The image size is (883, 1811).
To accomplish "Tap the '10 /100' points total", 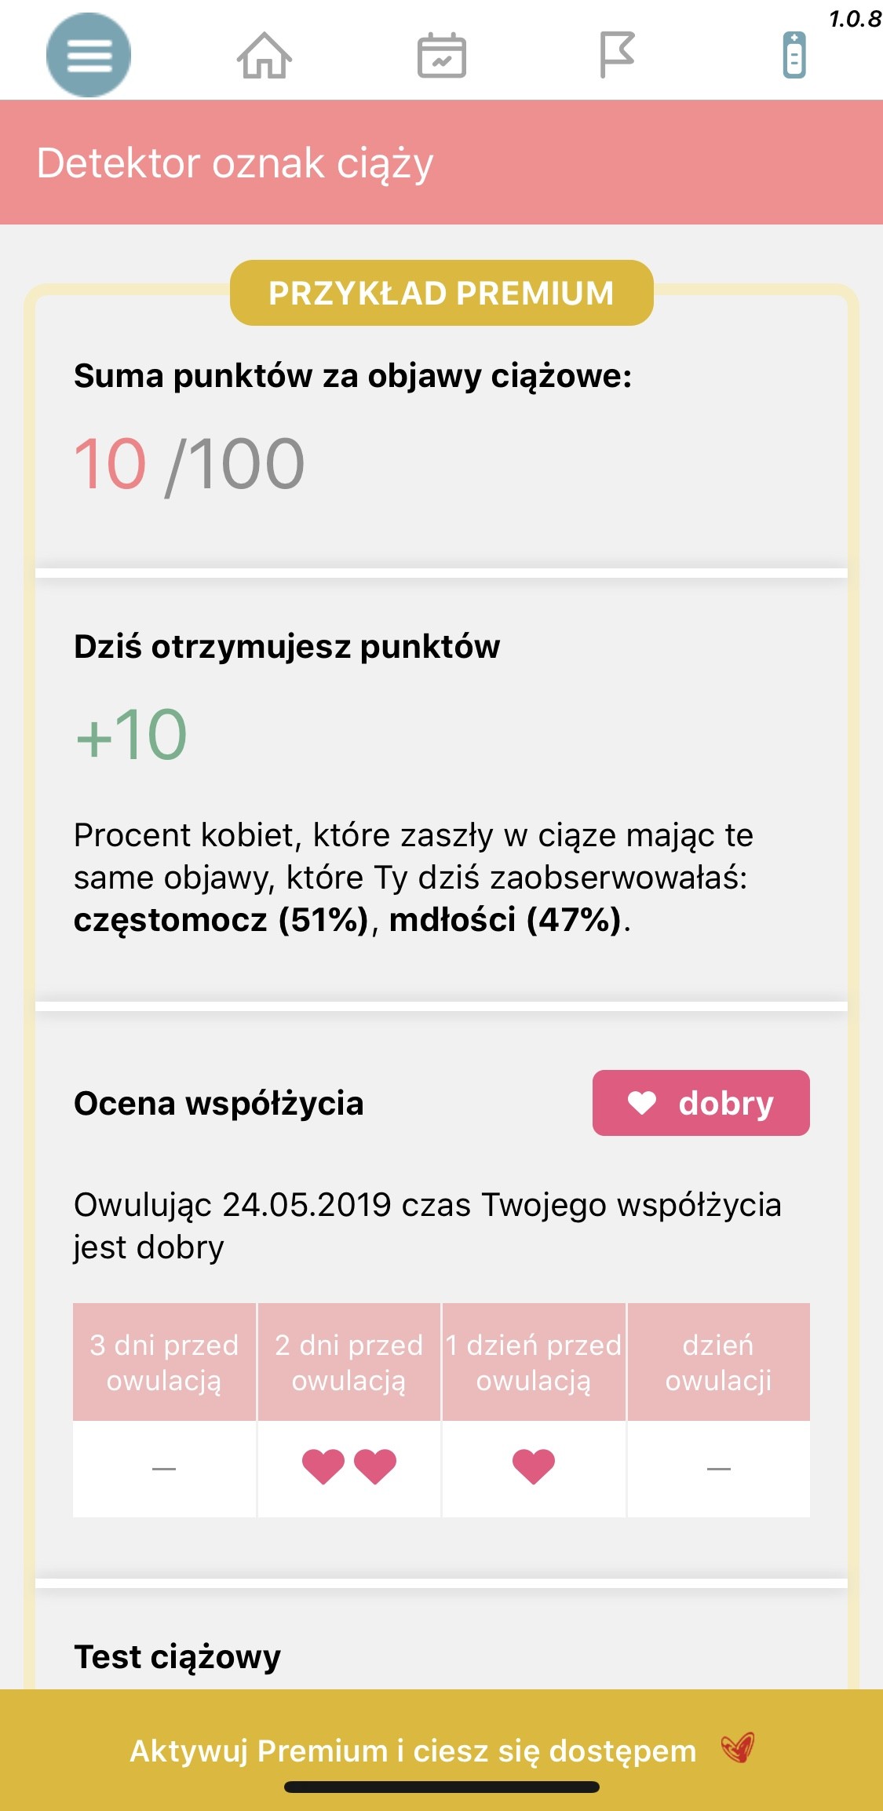I will click(189, 464).
